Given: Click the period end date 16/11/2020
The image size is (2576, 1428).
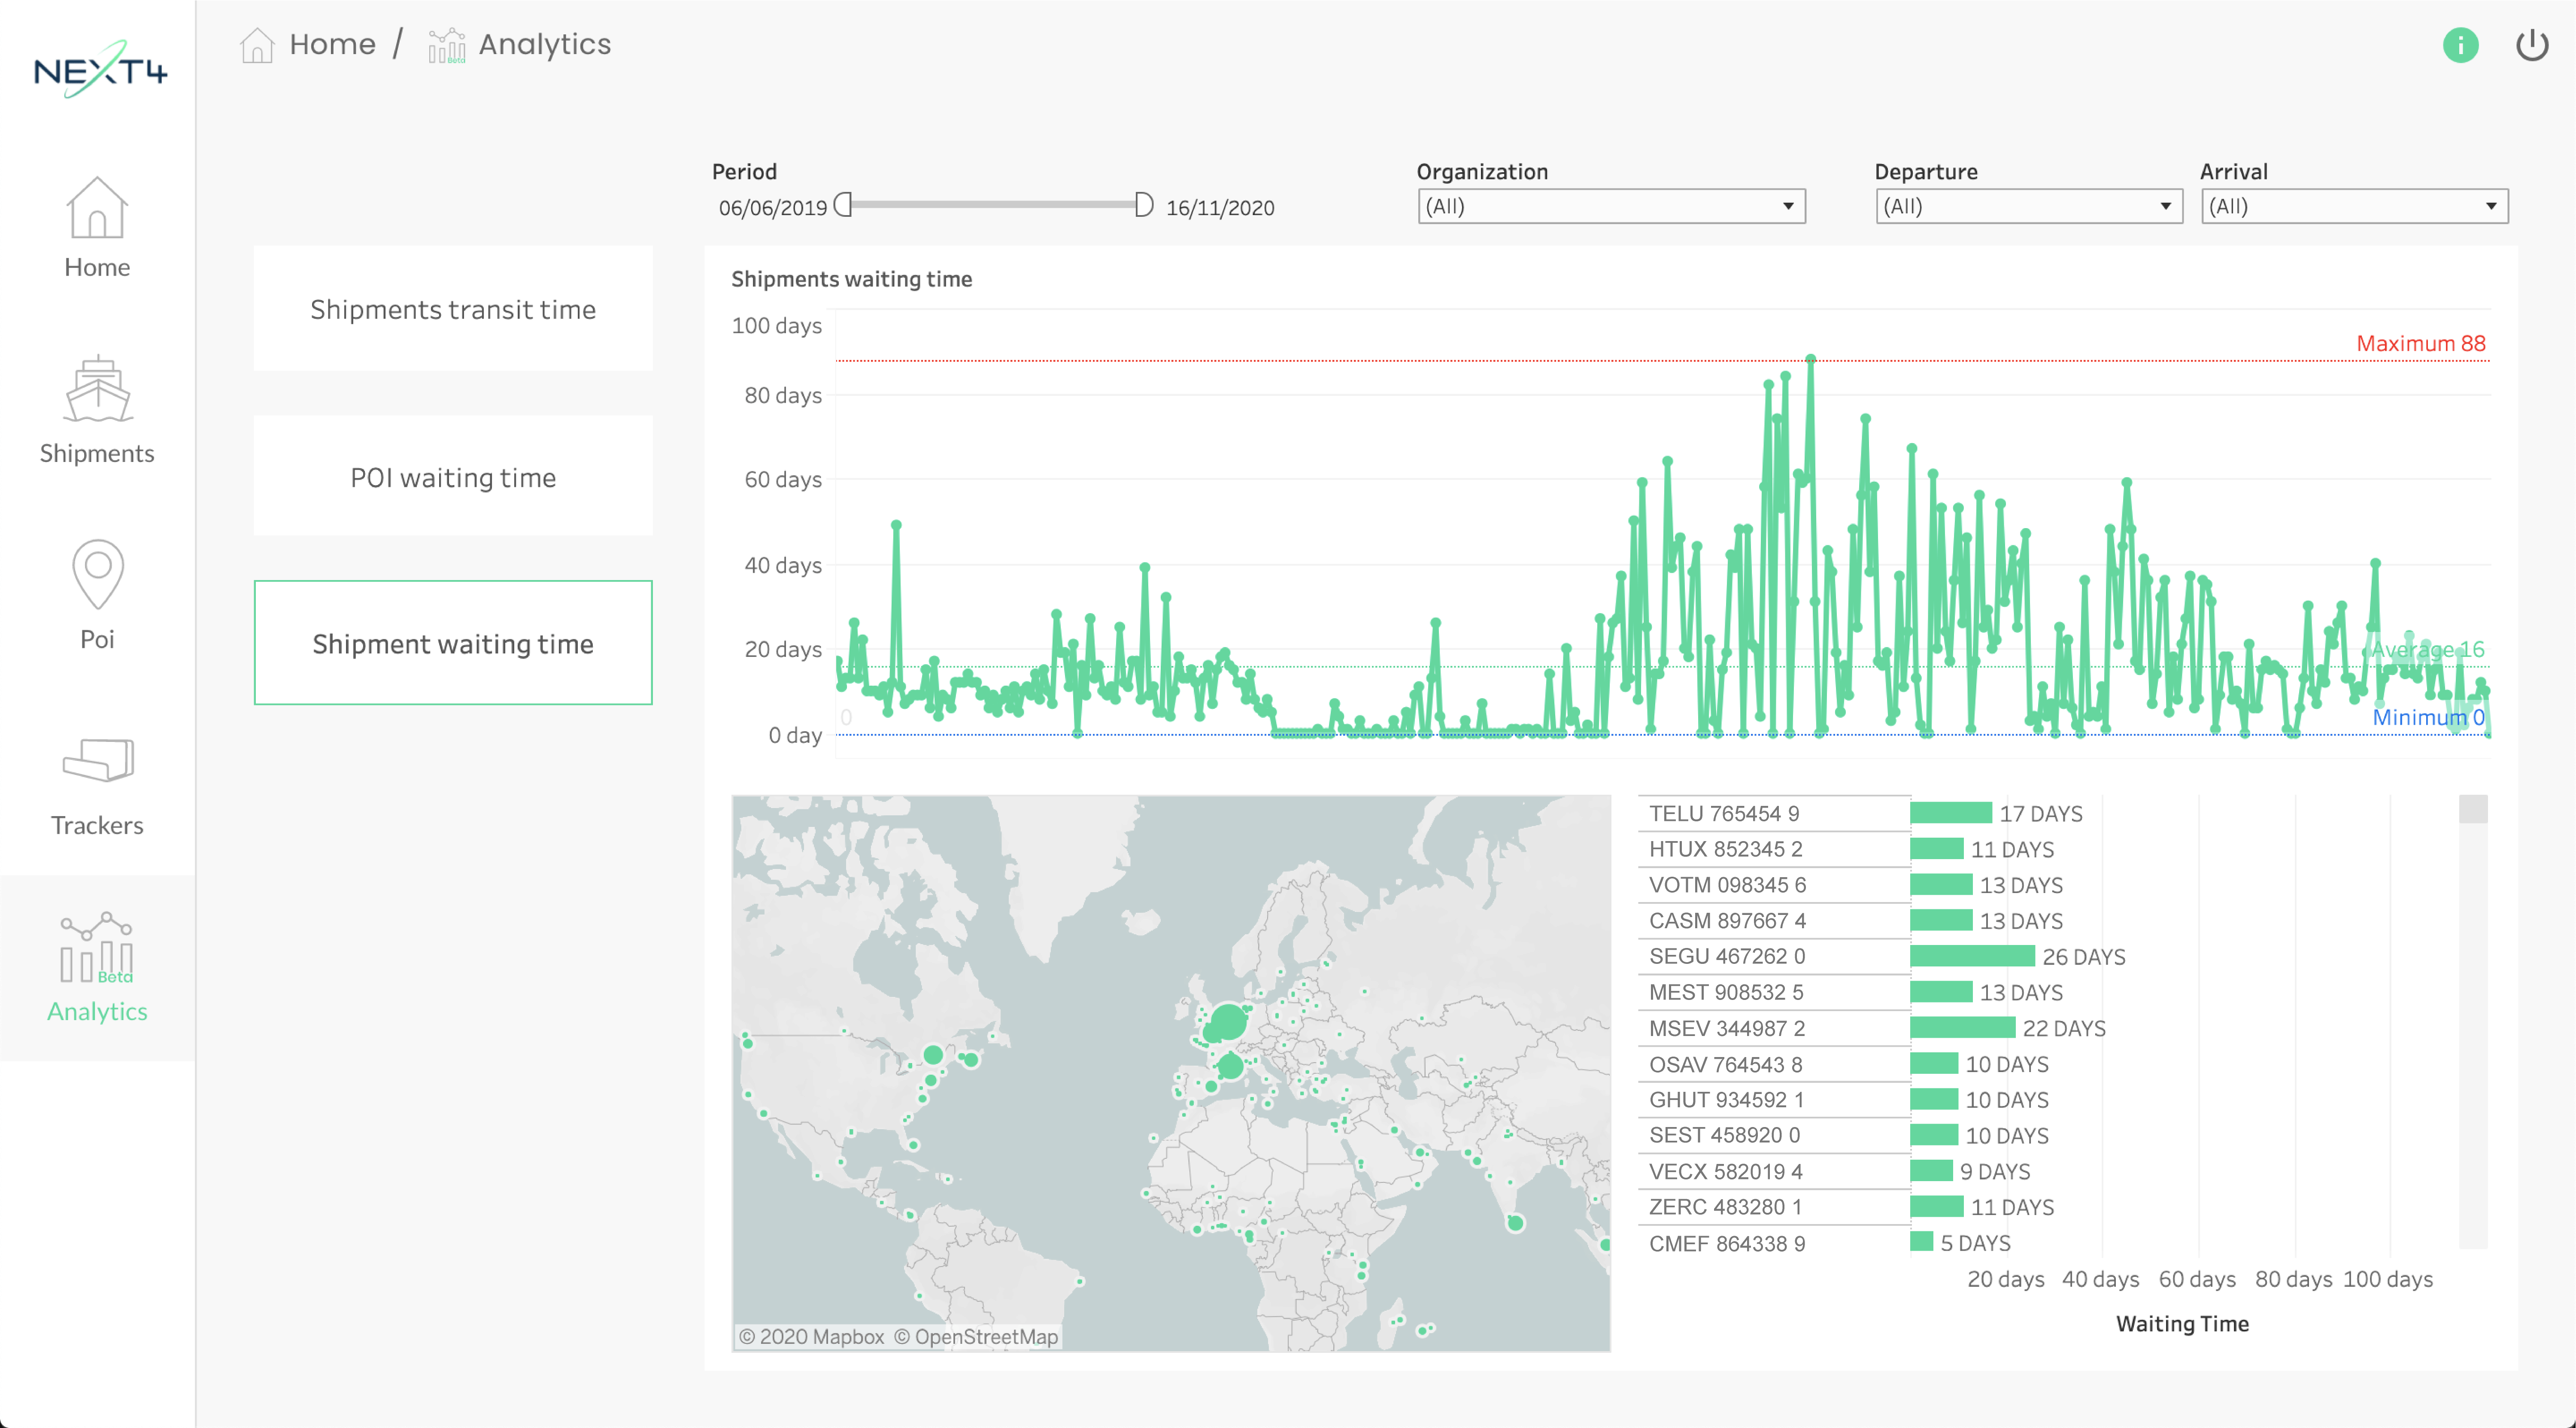Looking at the screenshot, I should point(1220,207).
